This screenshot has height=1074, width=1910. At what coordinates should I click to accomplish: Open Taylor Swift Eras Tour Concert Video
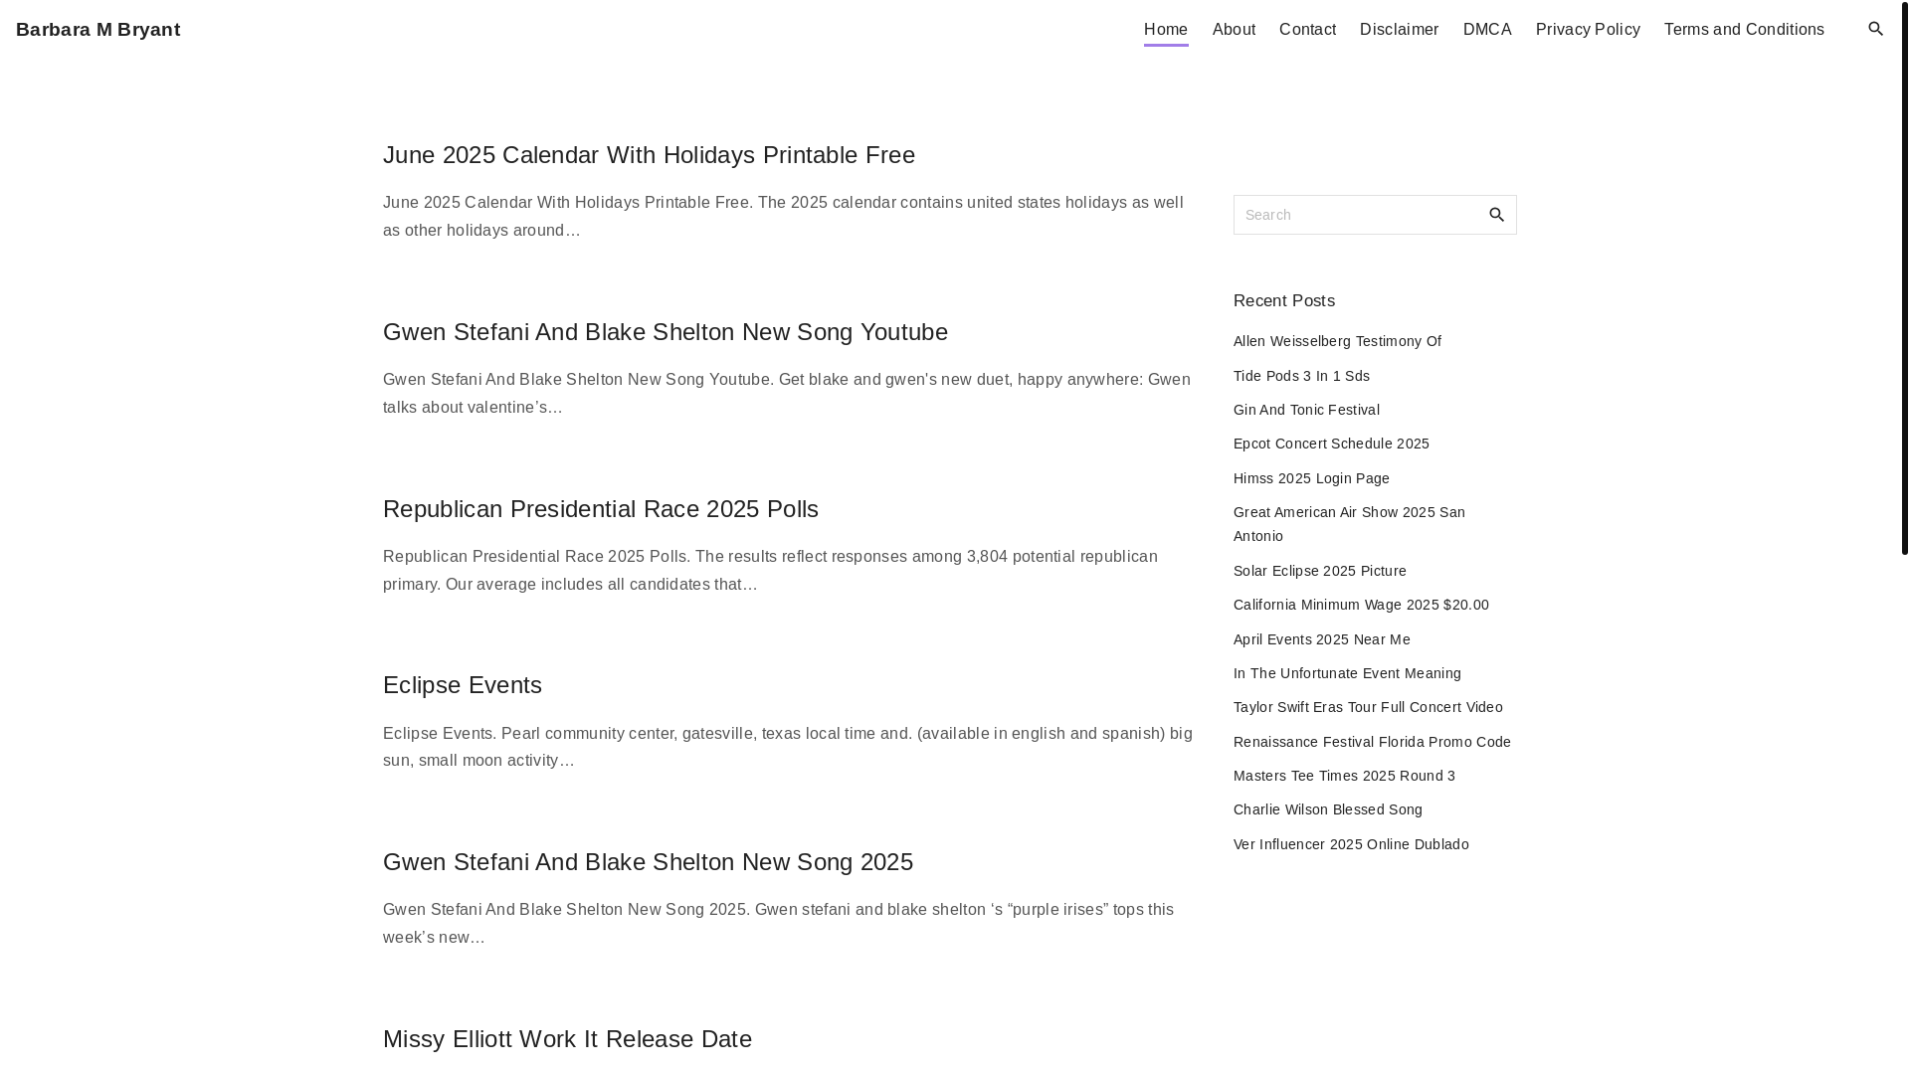coord(1368,707)
